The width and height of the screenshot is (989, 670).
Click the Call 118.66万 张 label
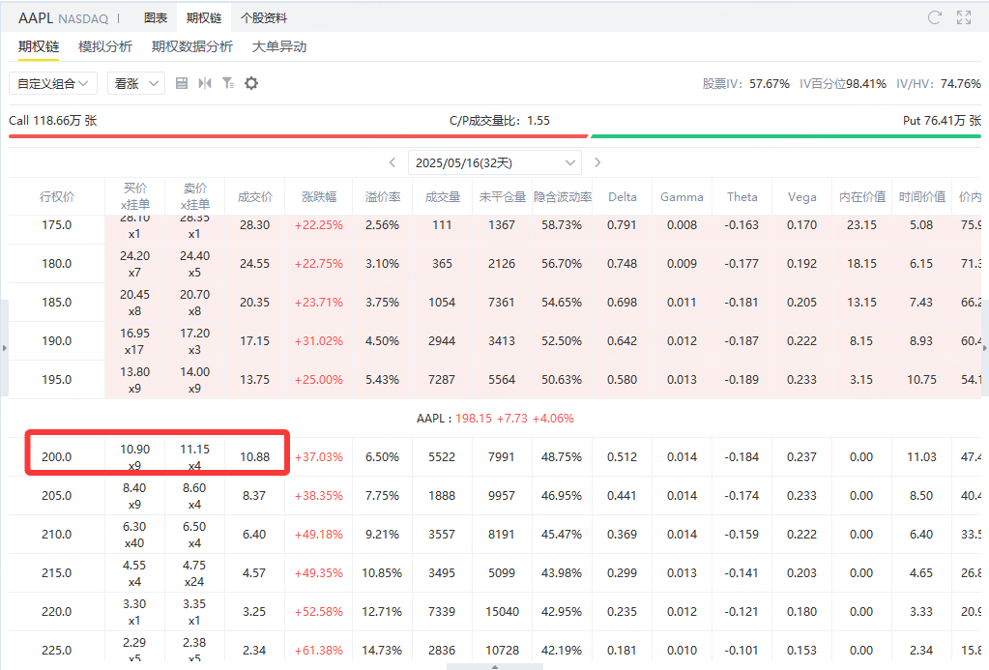click(x=53, y=121)
